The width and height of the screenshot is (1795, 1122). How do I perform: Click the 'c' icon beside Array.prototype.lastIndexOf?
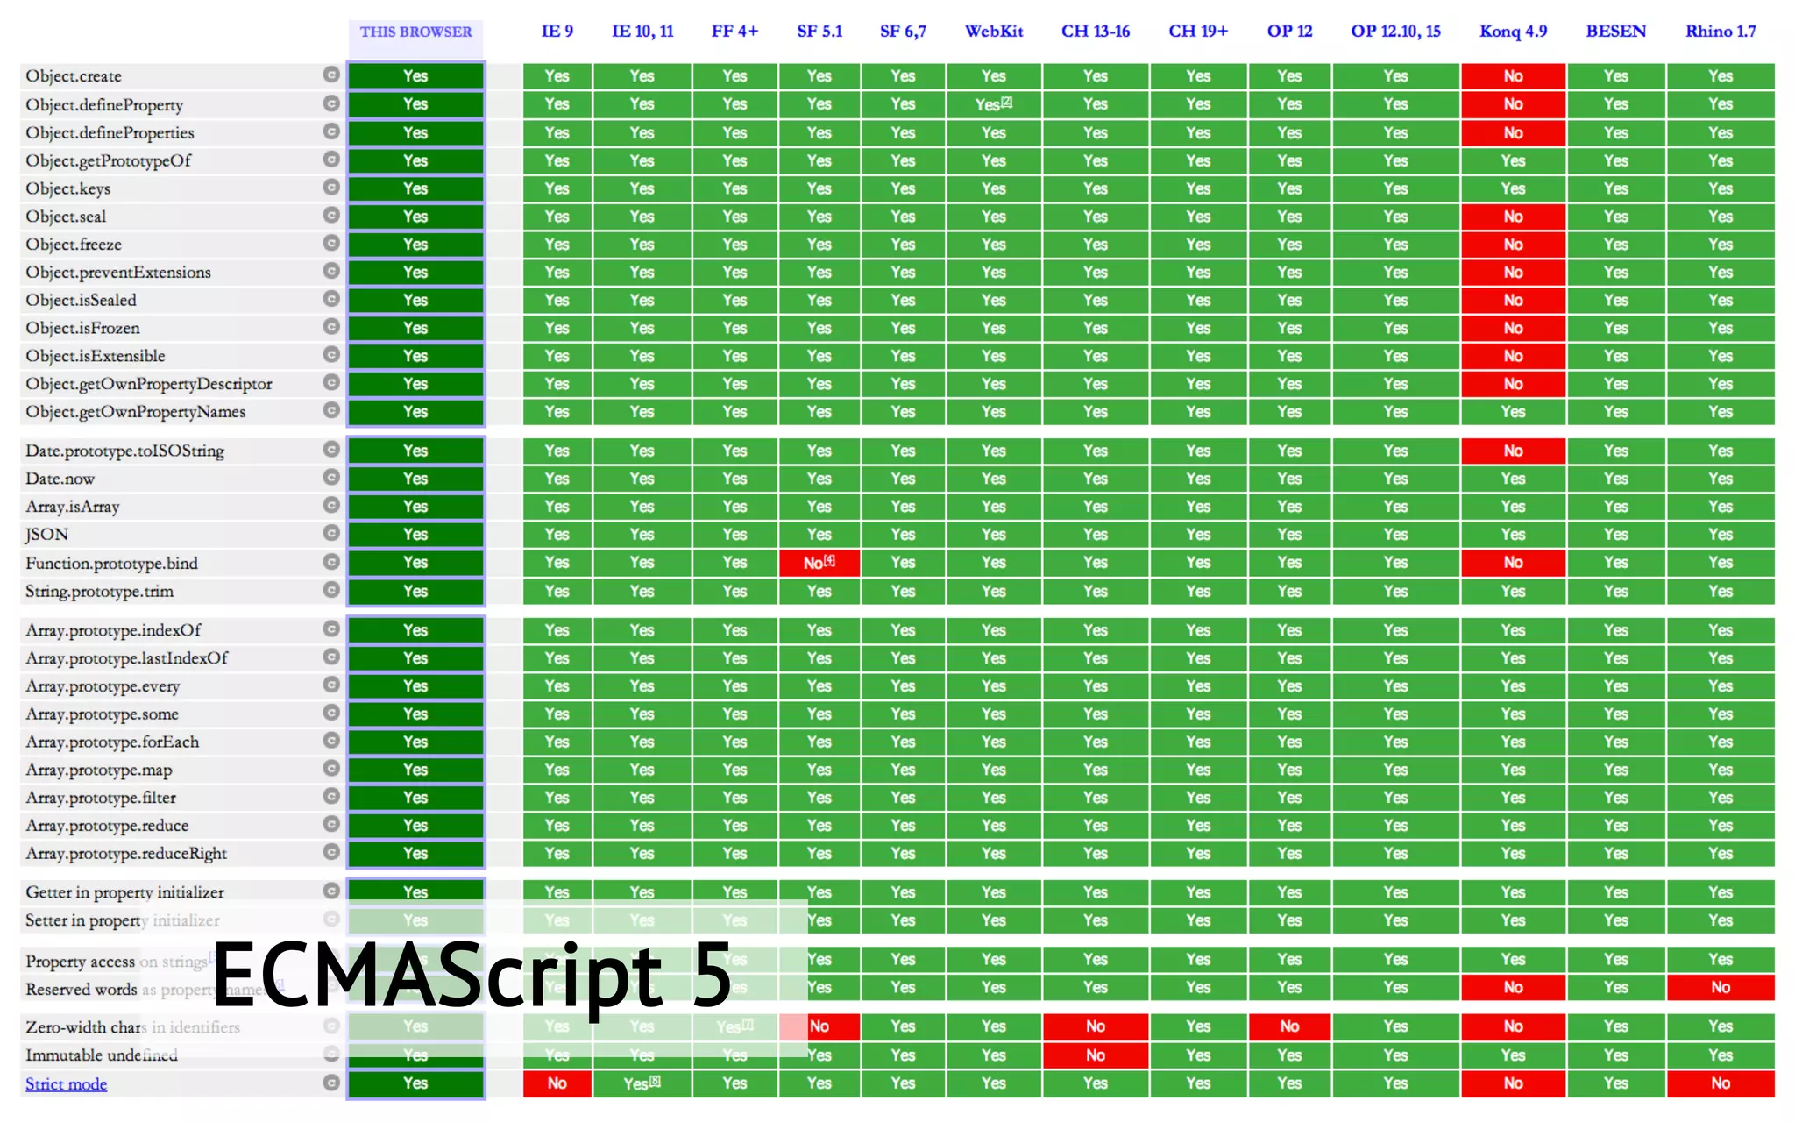pos(331,657)
